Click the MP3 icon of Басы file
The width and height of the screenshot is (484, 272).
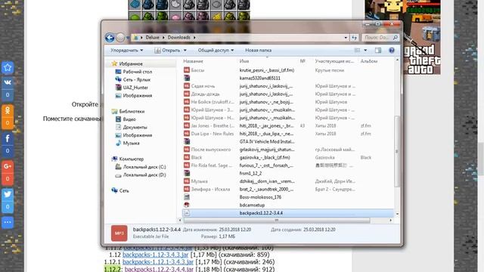(187, 70)
